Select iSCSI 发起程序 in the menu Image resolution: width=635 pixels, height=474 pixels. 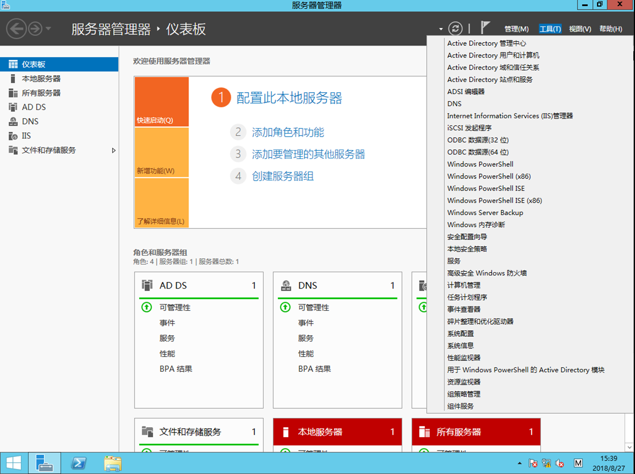point(469,128)
